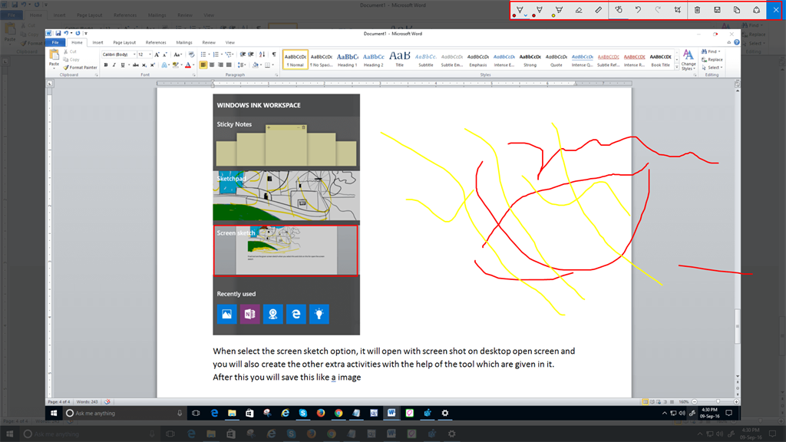Switch to References tab in front Word window
786x442 pixels.
(x=156, y=43)
